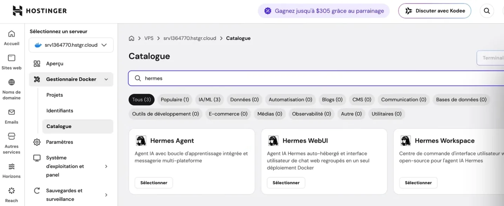Viewport: 504px width, 206px height.
Task: Select the Blogs (0) filter
Action: point(332,100)
